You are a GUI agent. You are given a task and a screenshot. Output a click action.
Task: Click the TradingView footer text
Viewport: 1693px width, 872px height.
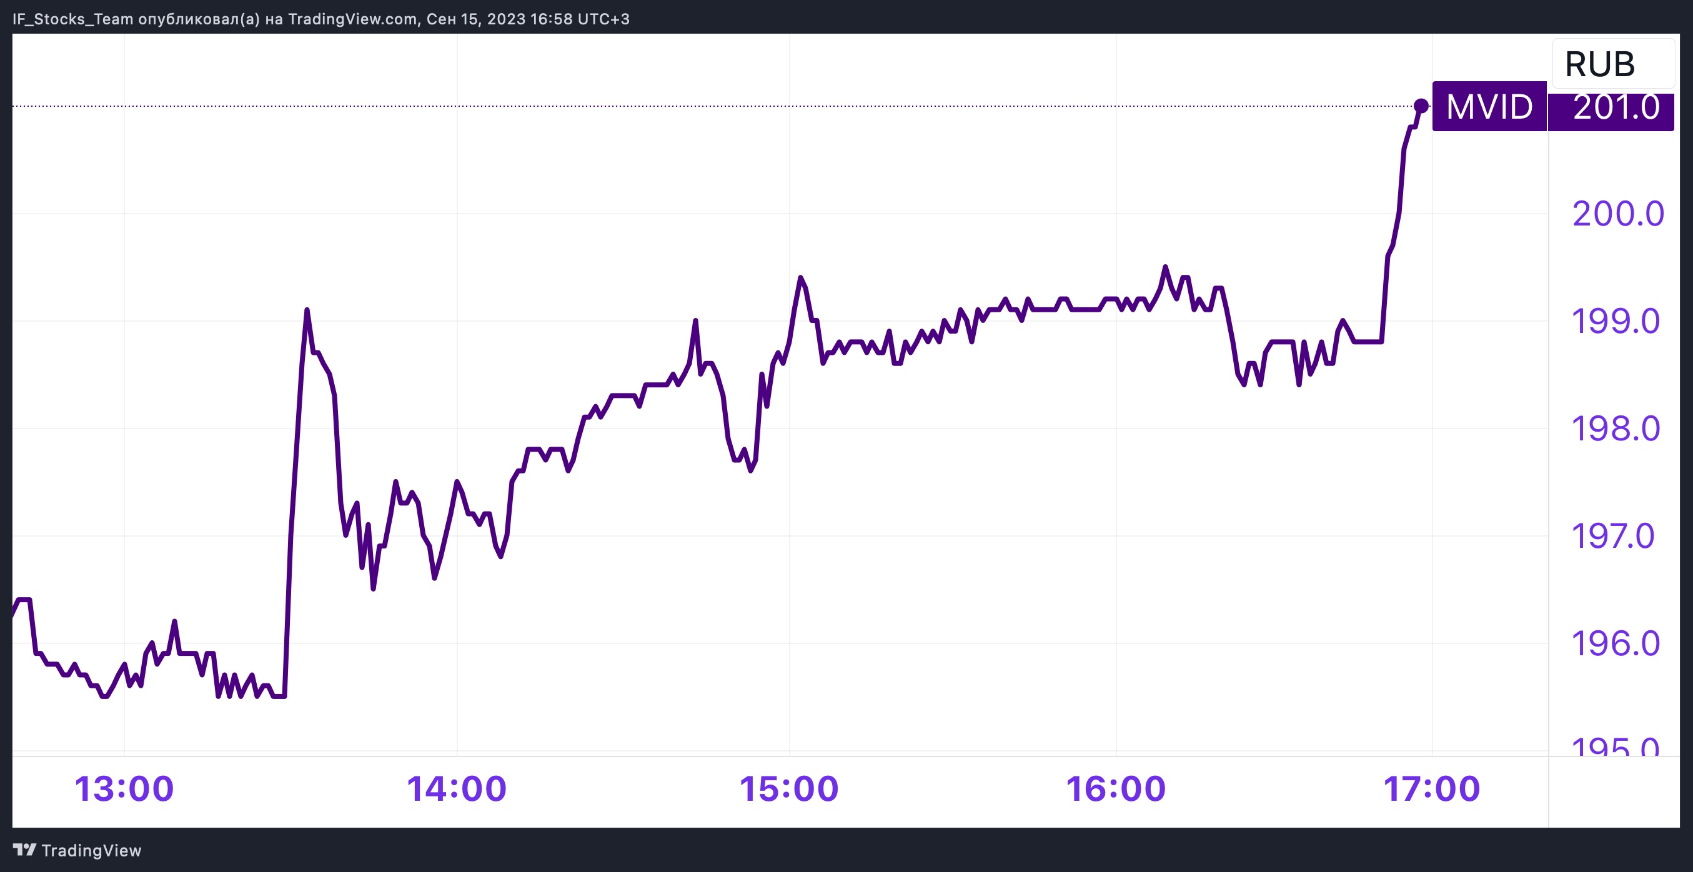tap(91, 850)
